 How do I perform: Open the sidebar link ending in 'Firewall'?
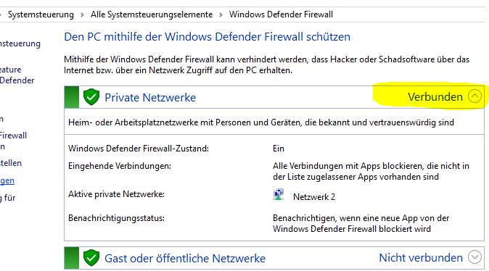pyautogui.click(x=13, y=135)
